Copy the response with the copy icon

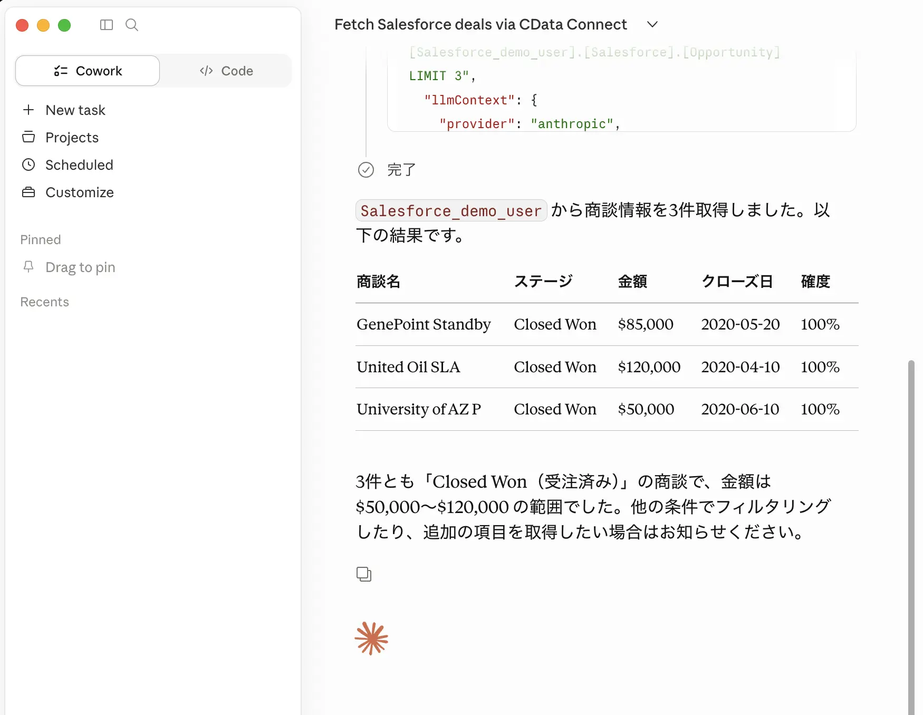(364, 574)
